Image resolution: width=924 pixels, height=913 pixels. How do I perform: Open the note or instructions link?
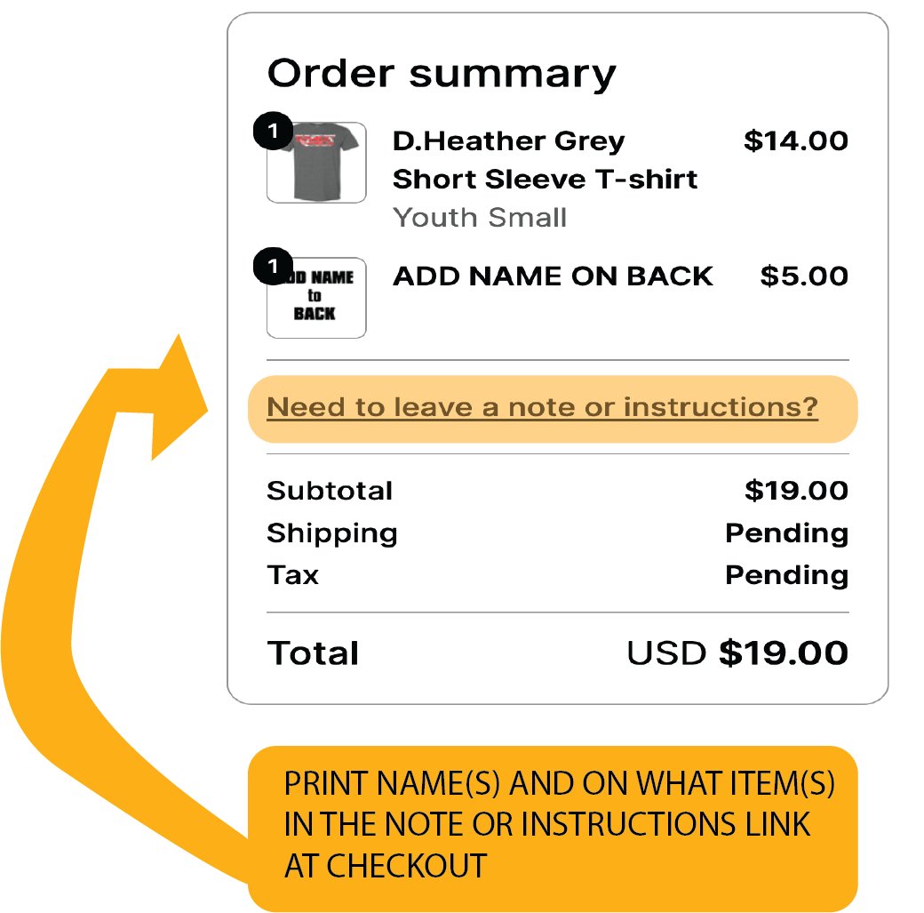coord(542,407)
